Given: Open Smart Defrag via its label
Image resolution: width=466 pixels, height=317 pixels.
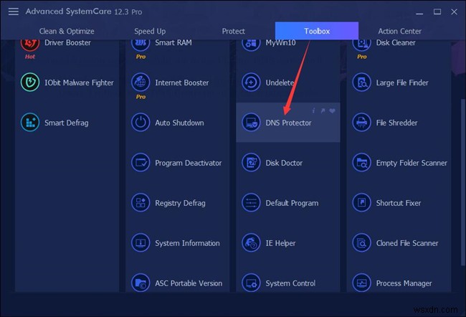Looking at the screenshot, I should pos(66,123).
